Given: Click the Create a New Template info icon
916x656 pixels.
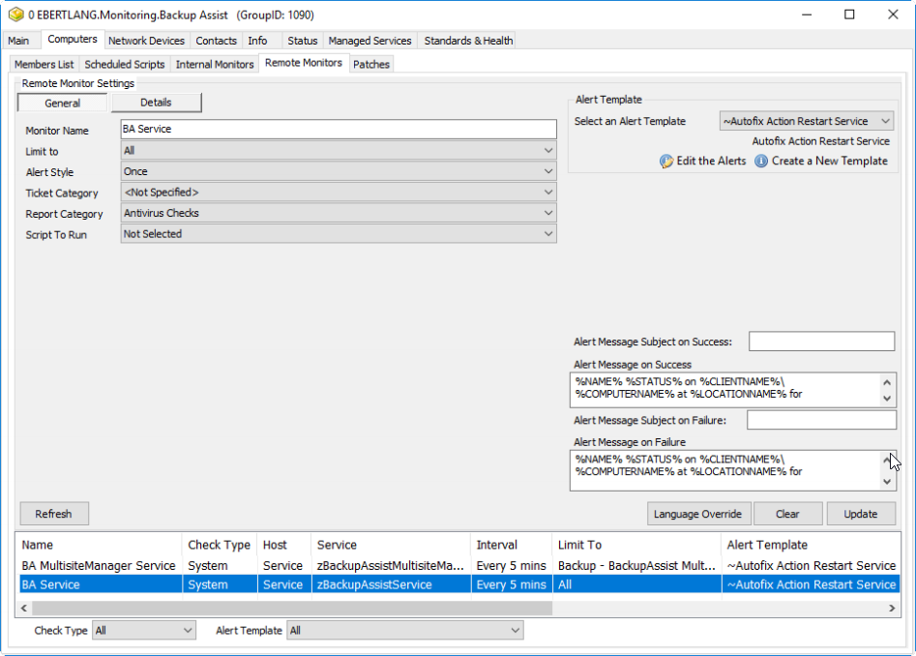Looking at the screenshot, I should [x=761, y=162].
